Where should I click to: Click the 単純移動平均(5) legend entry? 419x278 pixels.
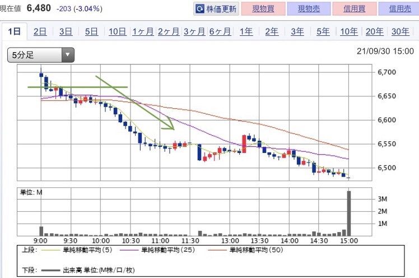click(77, 250)
